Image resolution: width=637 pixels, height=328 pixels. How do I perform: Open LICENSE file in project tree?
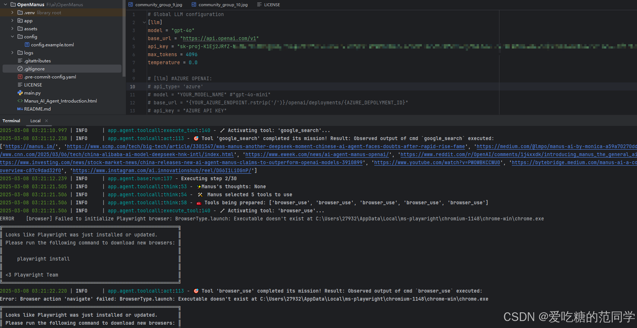pos(33,85)
